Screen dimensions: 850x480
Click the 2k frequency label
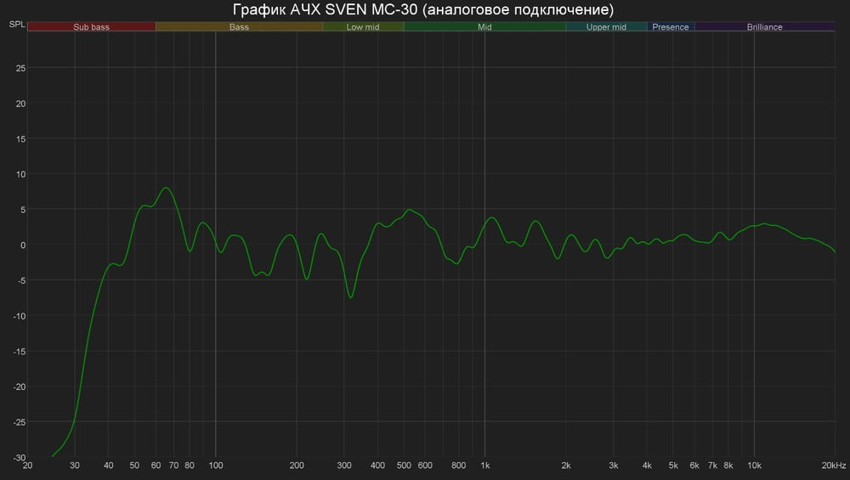pyautogui.click(x=566, y=466)
